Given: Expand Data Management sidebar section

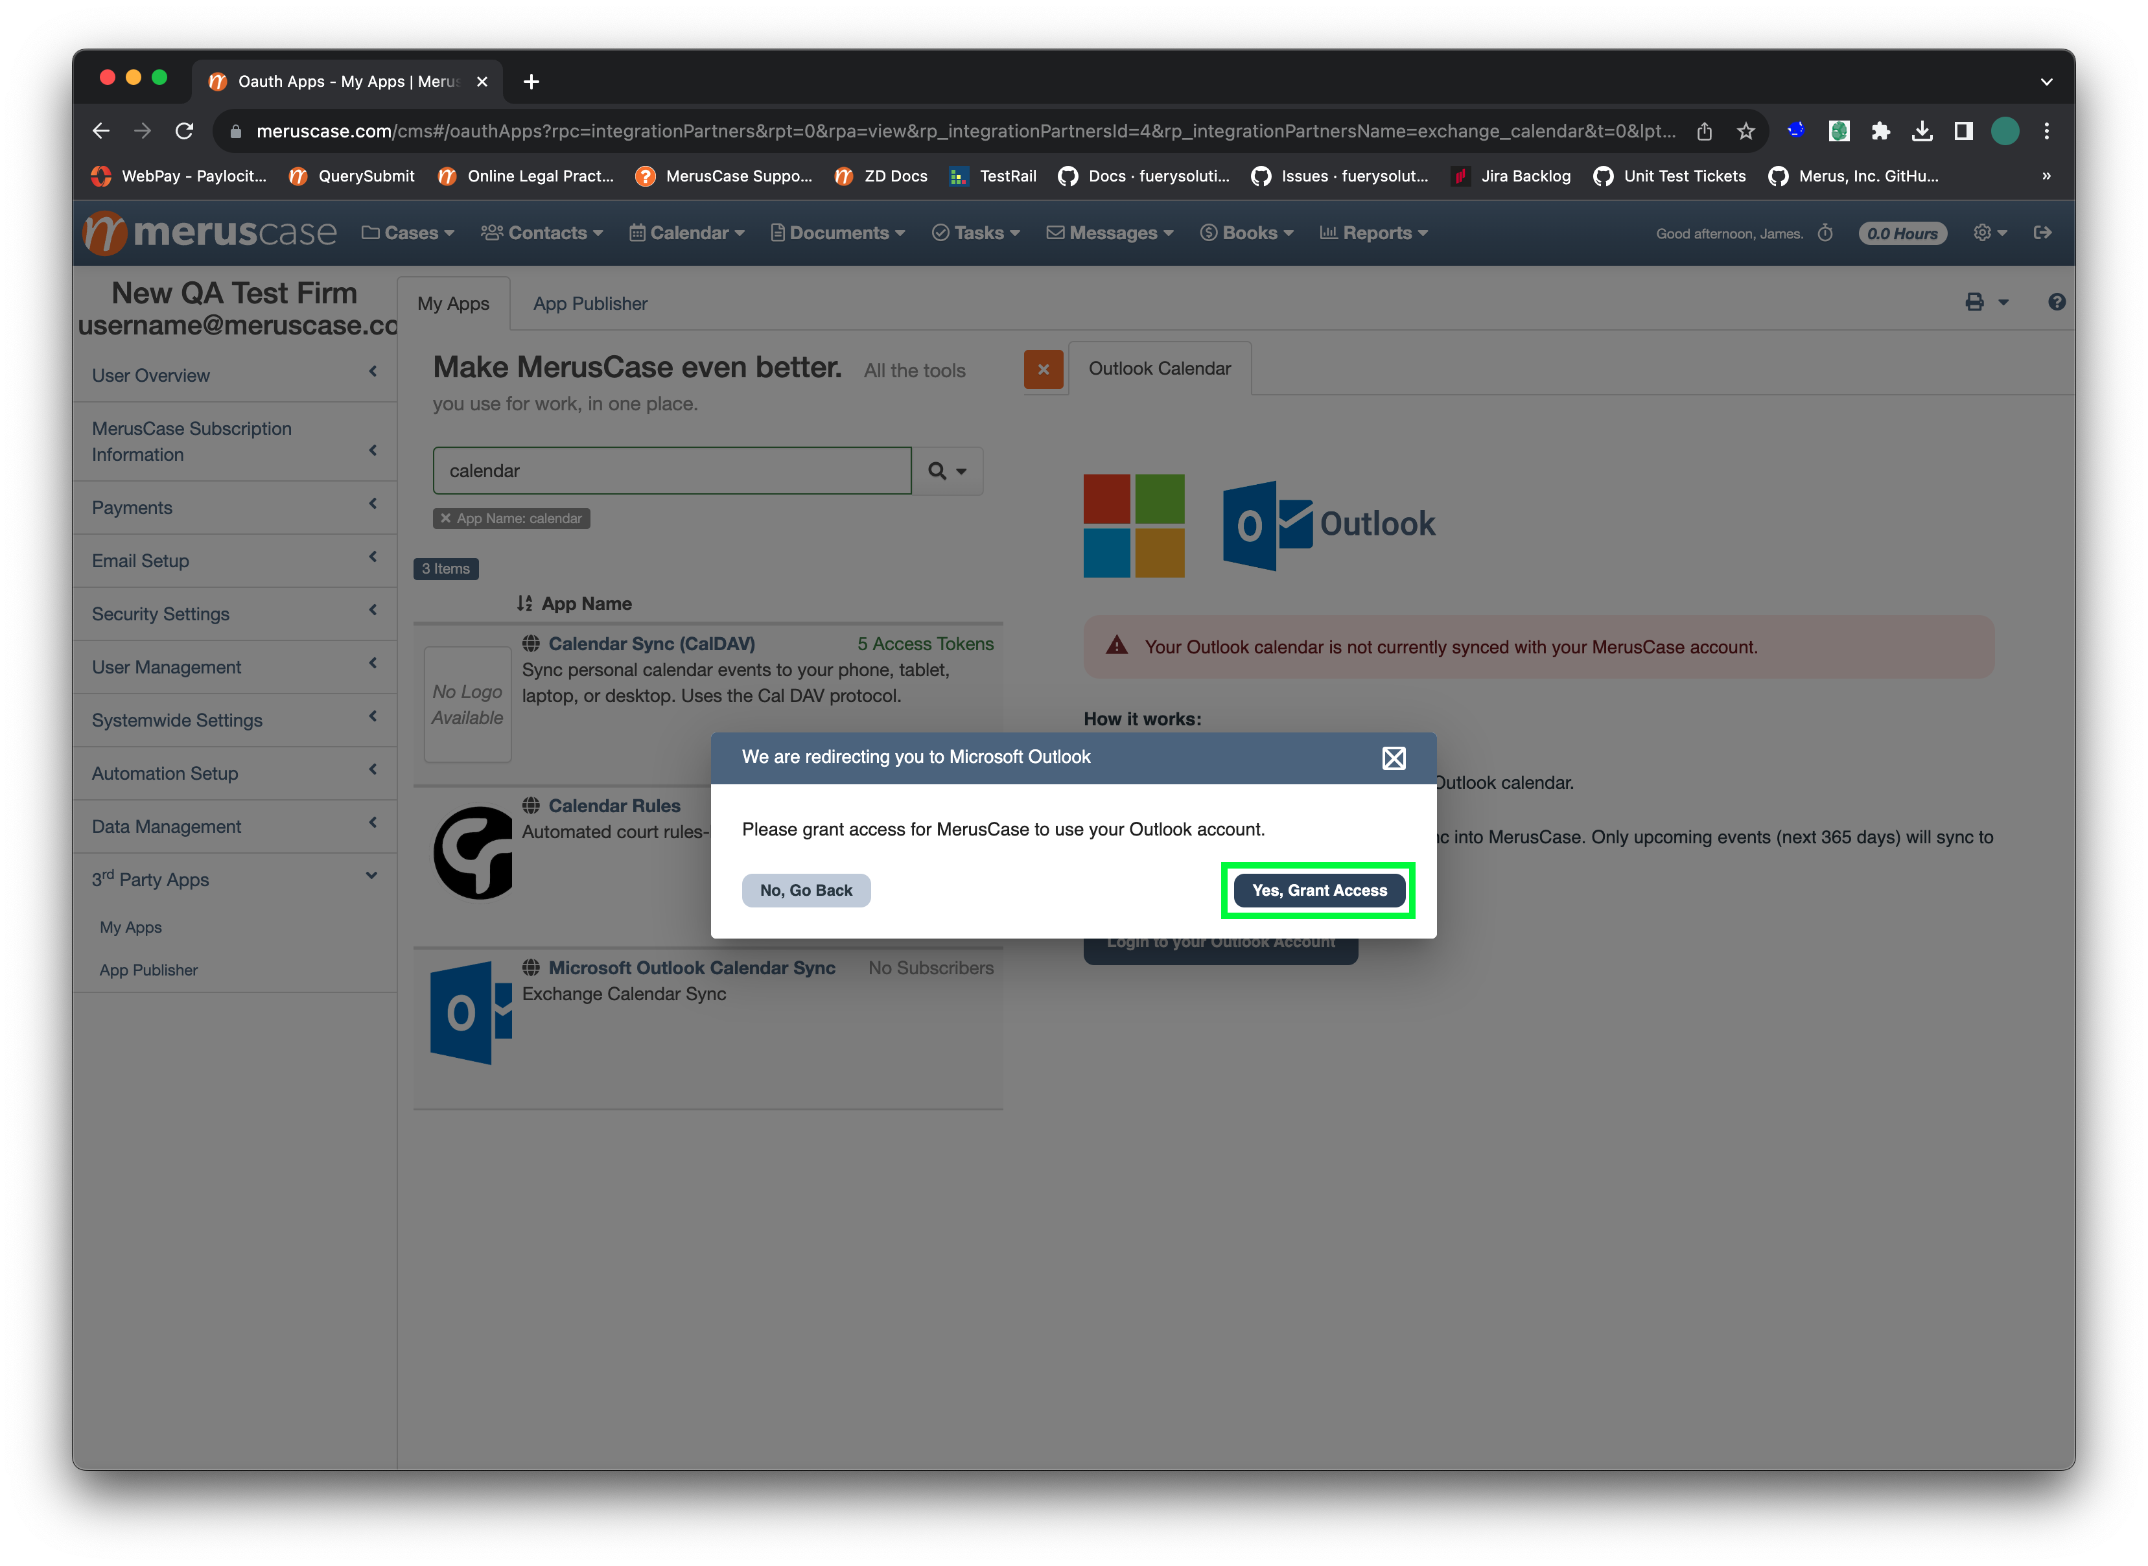Looking at the screenshot, I should pyautogui.click(x=234, y=826).
